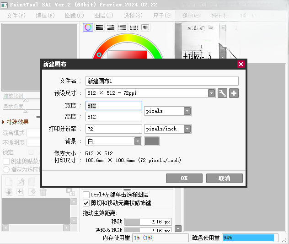289x244 pixels.
Task: Open the scratchpad panel icon
Action: click(x=145, y=27)
